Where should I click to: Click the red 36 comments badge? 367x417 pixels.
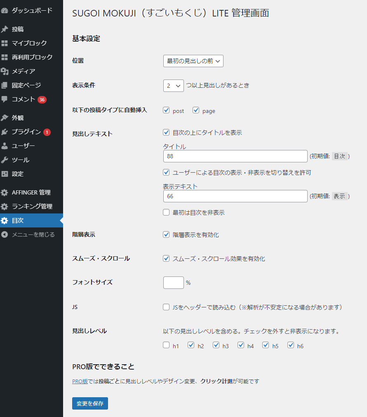(x=42, y=100)
